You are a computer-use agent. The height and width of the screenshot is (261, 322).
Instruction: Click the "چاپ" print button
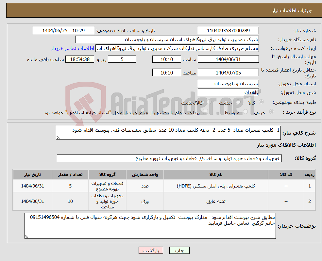[178, 250]
